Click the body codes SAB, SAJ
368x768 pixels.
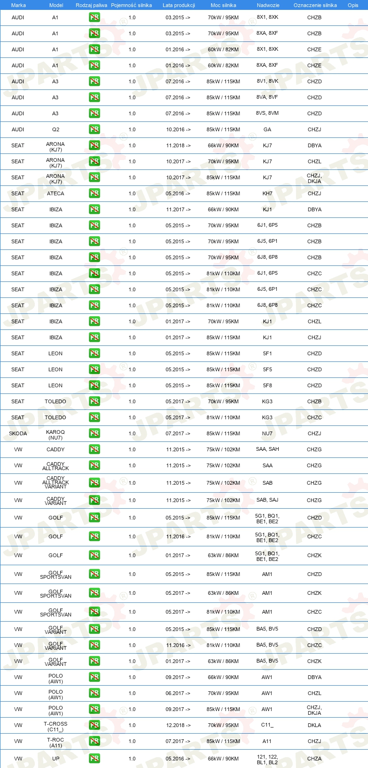267,500
